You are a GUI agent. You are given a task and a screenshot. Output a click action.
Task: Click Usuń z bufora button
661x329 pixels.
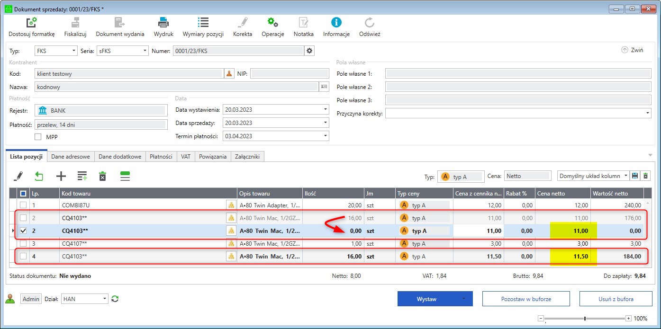(x=615, y=299)
